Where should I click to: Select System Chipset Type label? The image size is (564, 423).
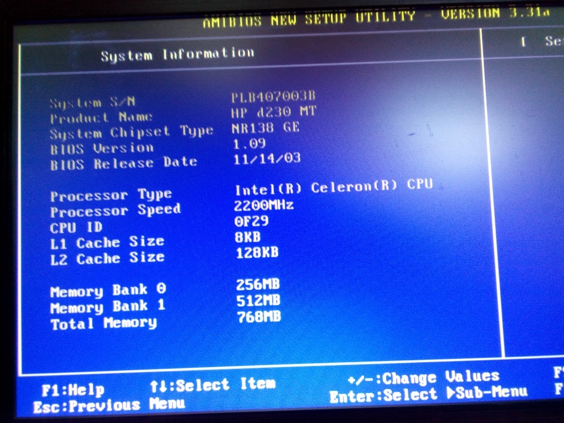(x=132, y=133)
